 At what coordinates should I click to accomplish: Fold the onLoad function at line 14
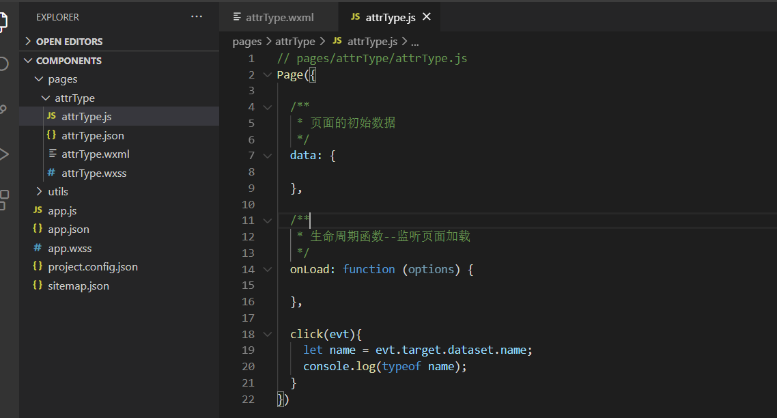(268, 269)
